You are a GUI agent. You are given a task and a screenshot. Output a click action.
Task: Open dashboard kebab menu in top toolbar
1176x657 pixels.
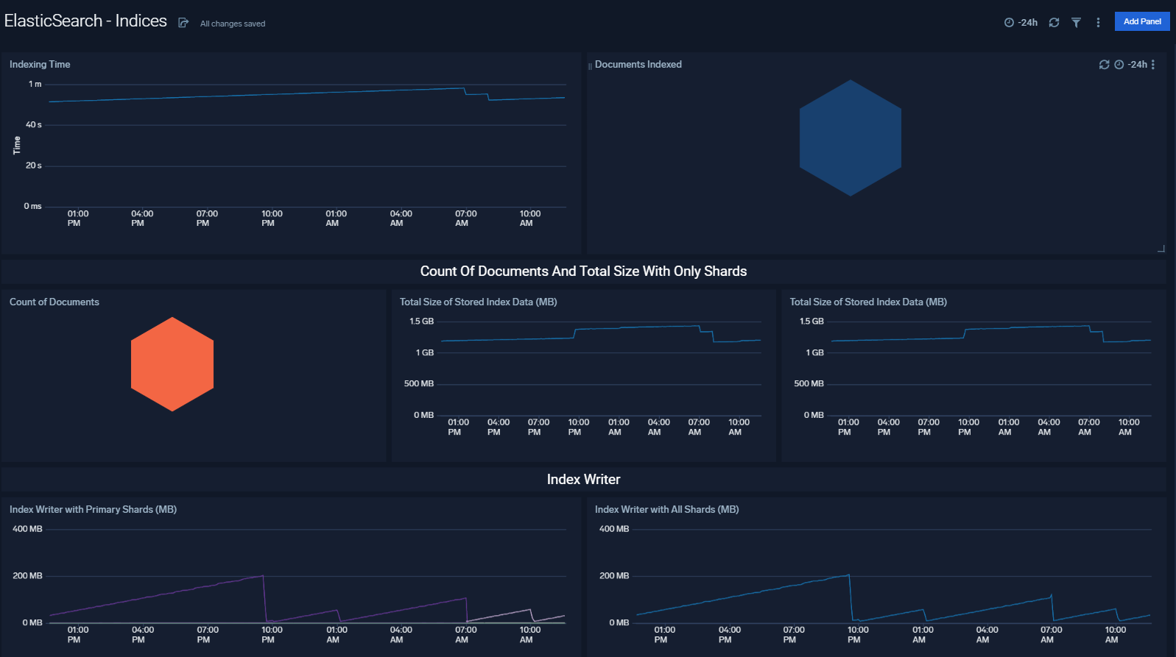1098,23
